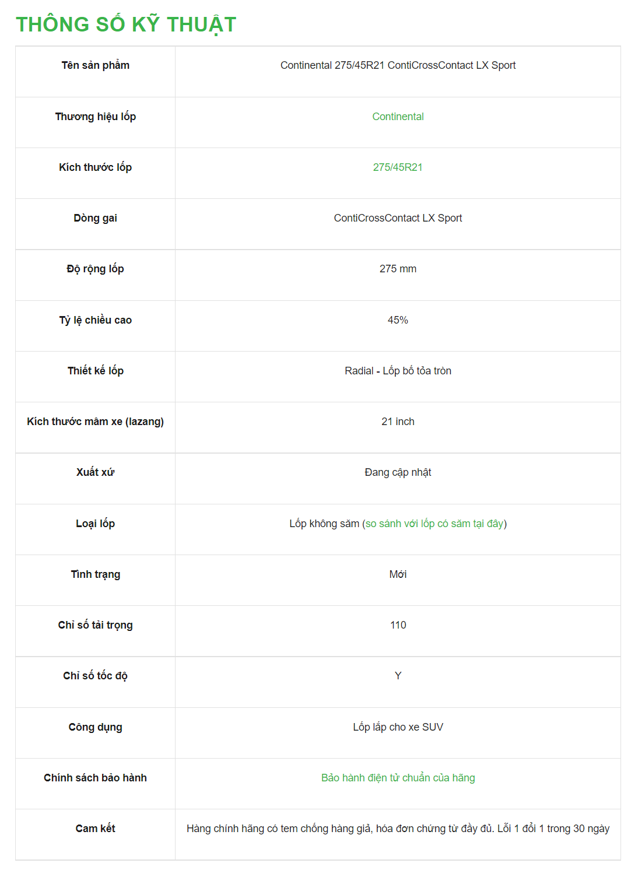Select the Lốp lắp cho xe SUV text
Viewport: 631px width, 870px height.
398,727
